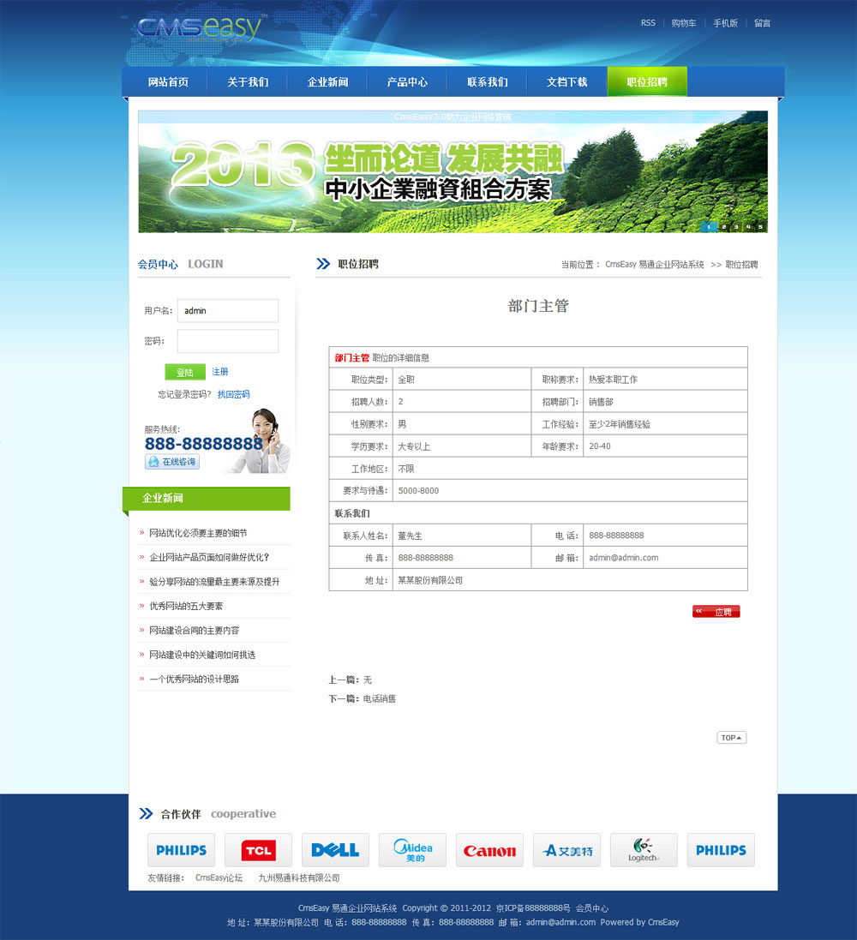Click the 在线咨询 online chat icon
This screenshot has height=940, width=857.
pos(172,462)
